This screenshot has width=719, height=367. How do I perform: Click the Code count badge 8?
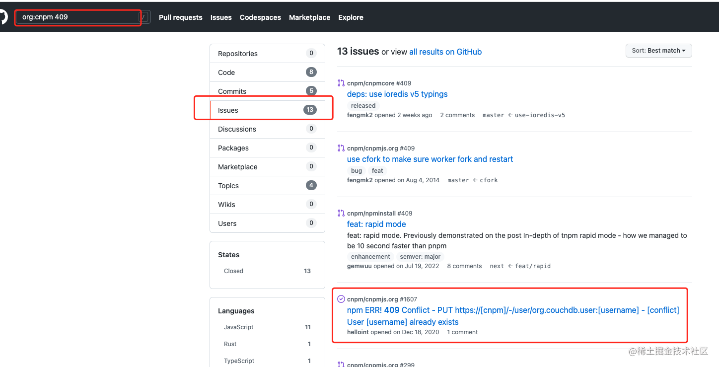(311, 72)
